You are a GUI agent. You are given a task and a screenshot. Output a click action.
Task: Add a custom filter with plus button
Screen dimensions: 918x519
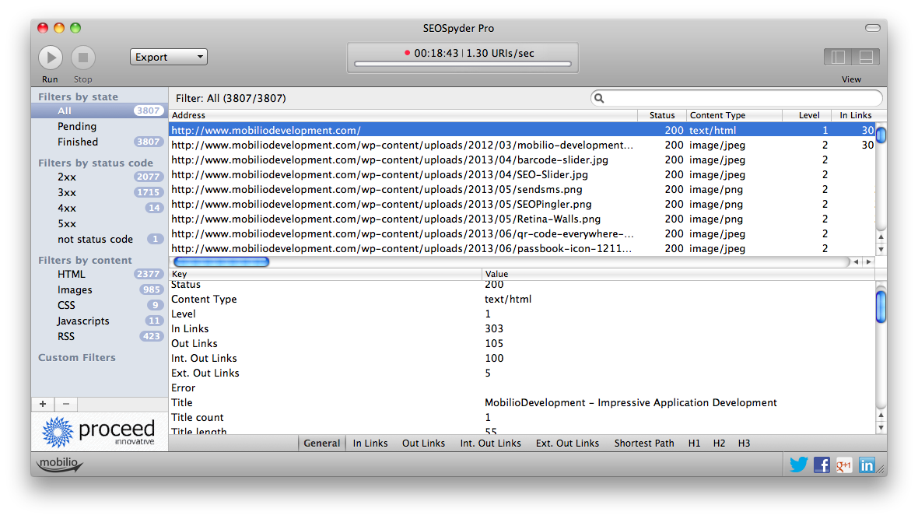pos(43,404)
